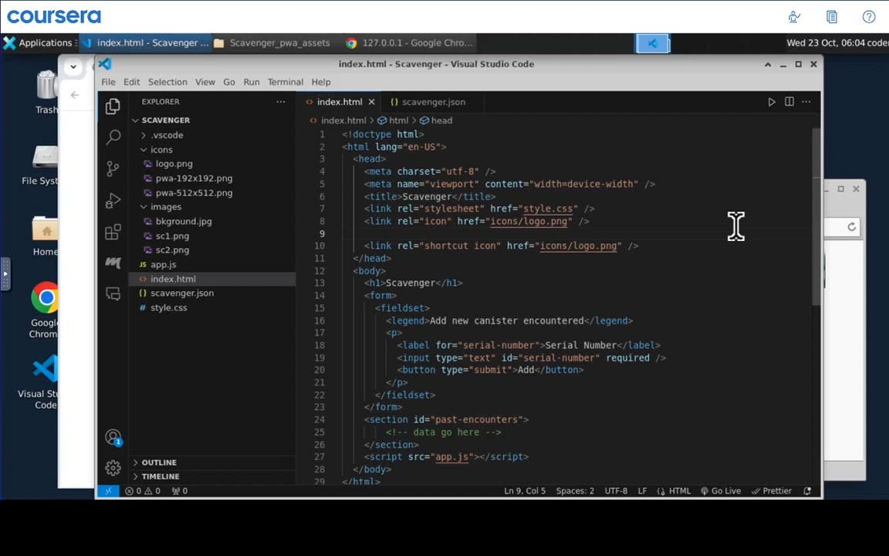Click the Accounts icon in activity bar

point(113,438)
